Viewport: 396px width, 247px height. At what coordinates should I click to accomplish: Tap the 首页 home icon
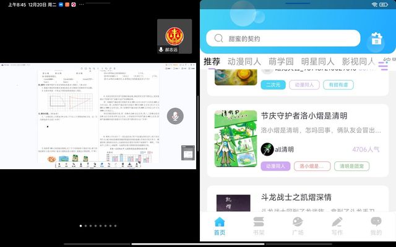[x=219, y=222]
